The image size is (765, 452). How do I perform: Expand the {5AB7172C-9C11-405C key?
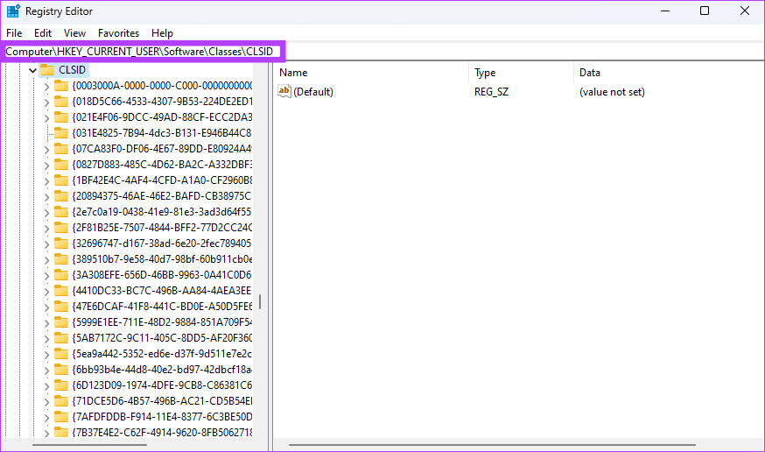click(x=47, y=339)
